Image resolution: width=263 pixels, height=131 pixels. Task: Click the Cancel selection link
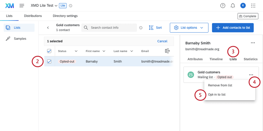tap(162, 41)
